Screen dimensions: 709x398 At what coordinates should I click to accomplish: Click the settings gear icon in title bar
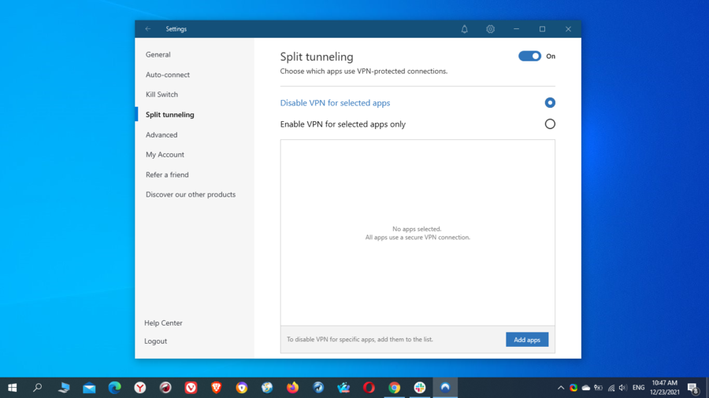(490, 29)
